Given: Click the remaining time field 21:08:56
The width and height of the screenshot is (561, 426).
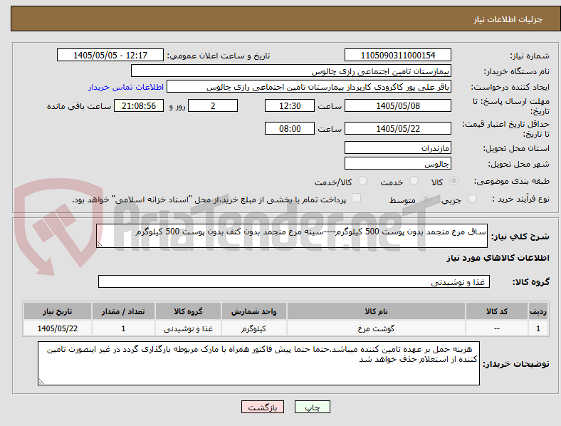Looking at the screenshot, I should (139, 106).
